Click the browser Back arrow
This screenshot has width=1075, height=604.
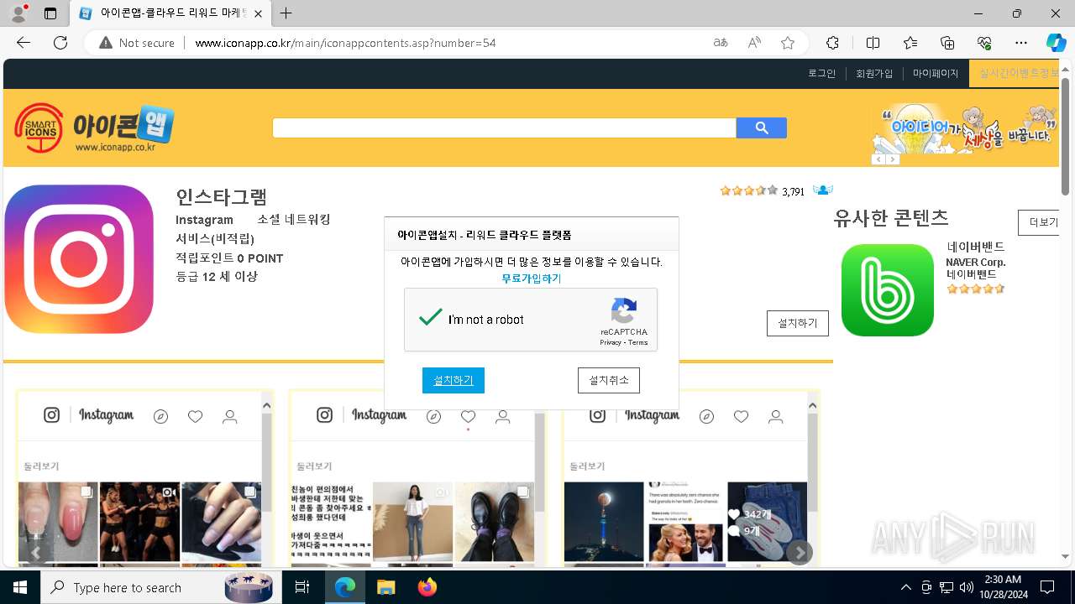click(24, 43)
